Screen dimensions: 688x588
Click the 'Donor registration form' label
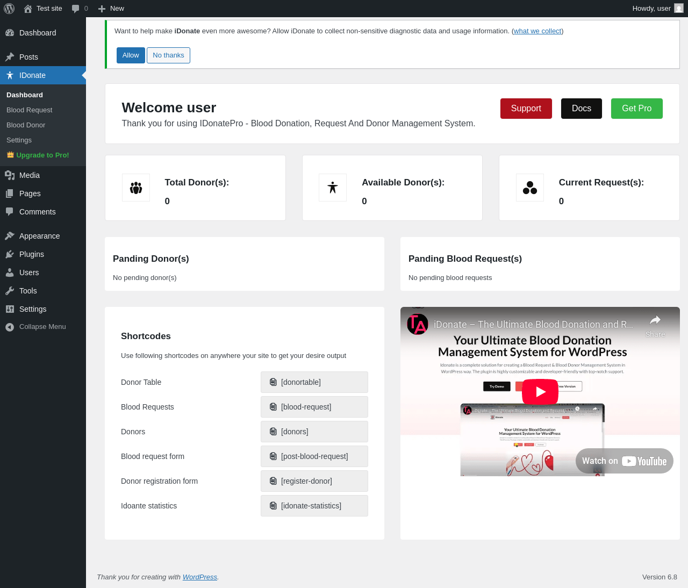coord(159,481)
